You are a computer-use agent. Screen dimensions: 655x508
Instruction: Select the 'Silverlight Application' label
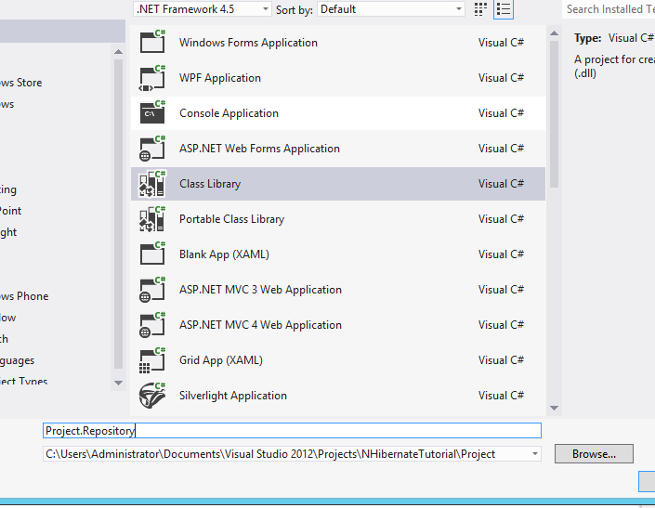pos(233,396)
